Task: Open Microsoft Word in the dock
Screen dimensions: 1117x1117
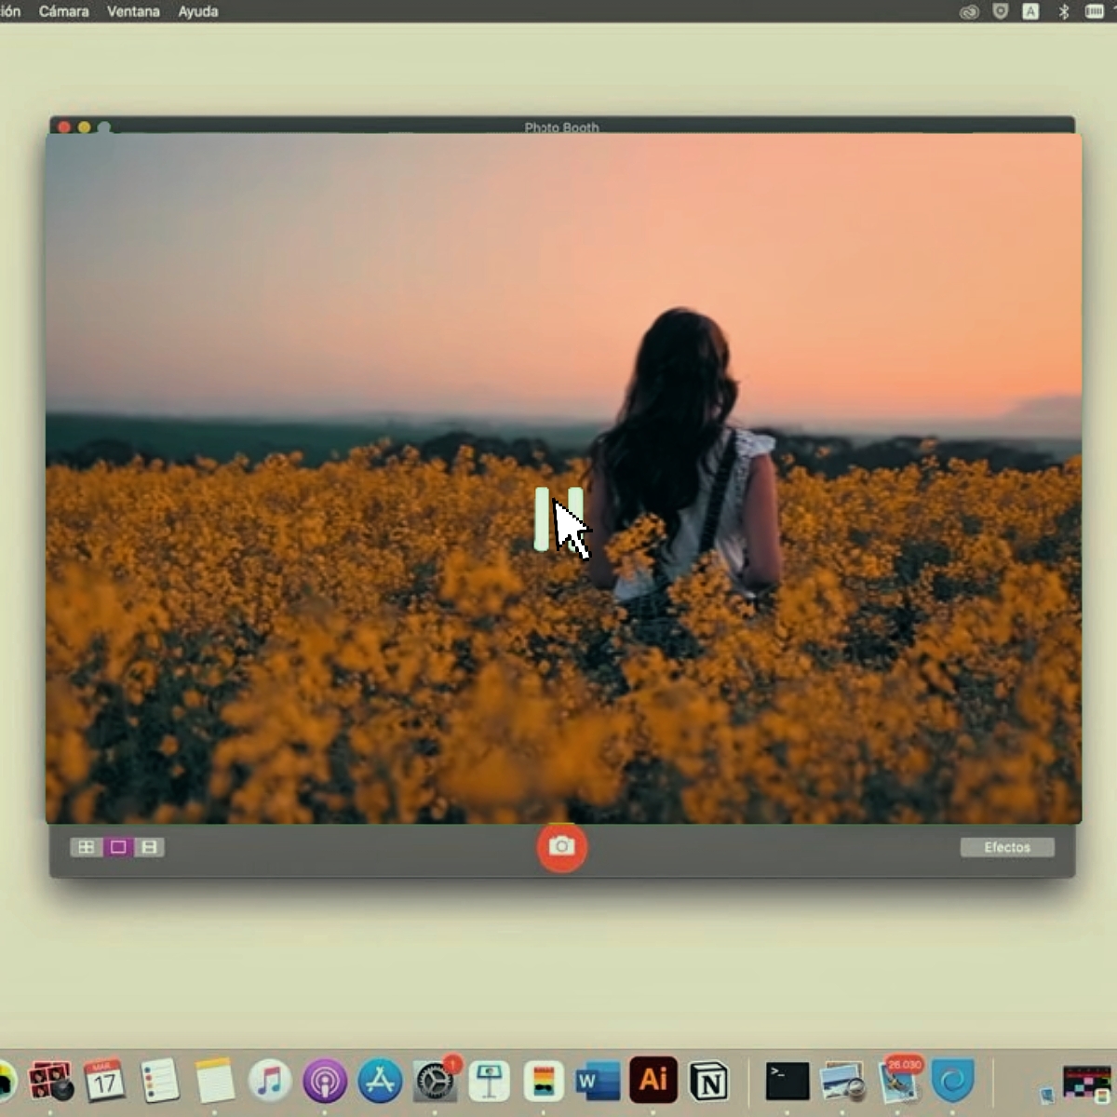Action: click(x=598, y=1082)
